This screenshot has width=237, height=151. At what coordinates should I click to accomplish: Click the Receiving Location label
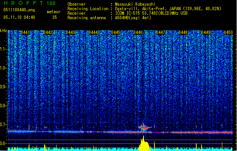[88, 9]
